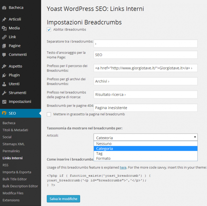207x206 pixels.
Task: Click the search page prefix field
Action: 145,94
